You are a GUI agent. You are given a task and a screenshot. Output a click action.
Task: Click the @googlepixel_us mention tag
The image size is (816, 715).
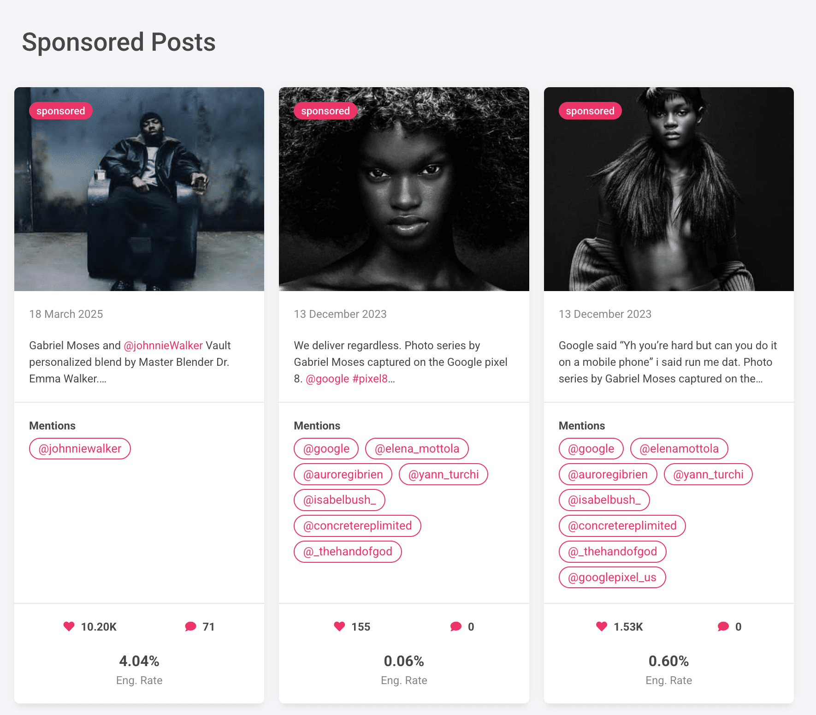[612, 578]
